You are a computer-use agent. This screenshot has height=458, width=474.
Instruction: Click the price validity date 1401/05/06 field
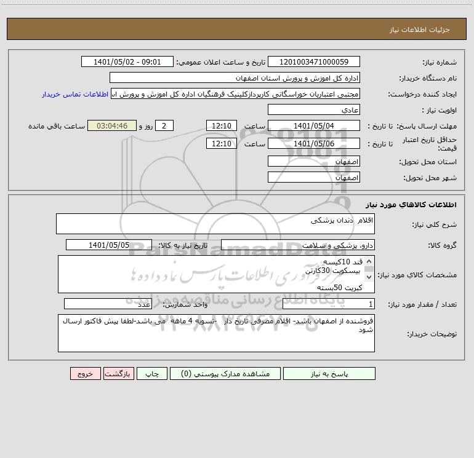314,143
